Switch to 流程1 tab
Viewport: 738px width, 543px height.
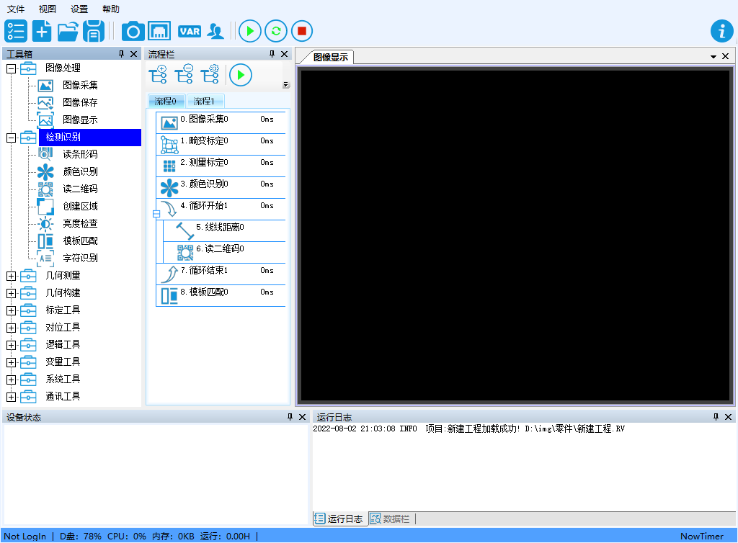pyautogui.click(x=204, y=101)
